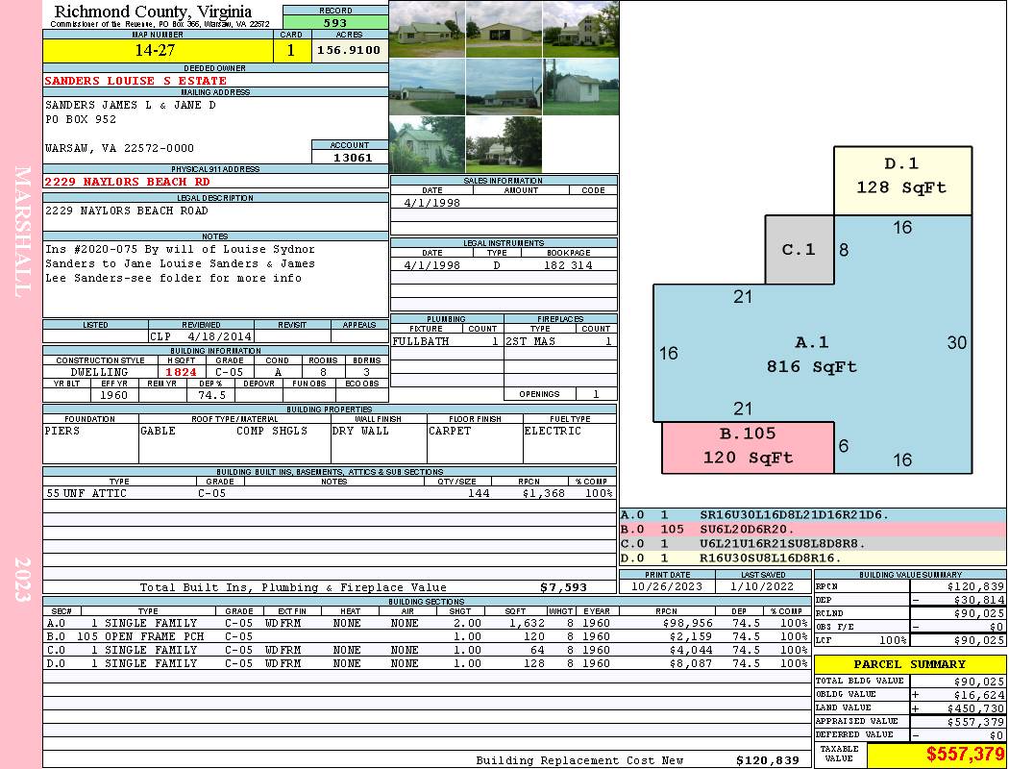The width and height of the screenshot is (1009, 769).
Task: Click the deeded owner Sanders Louise S Estate
Action: [x=135, y=81]
